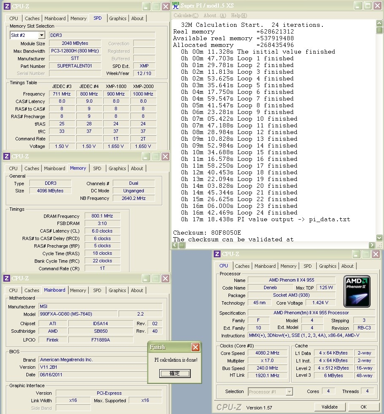Open About tab in CPU window

point(347,266)
